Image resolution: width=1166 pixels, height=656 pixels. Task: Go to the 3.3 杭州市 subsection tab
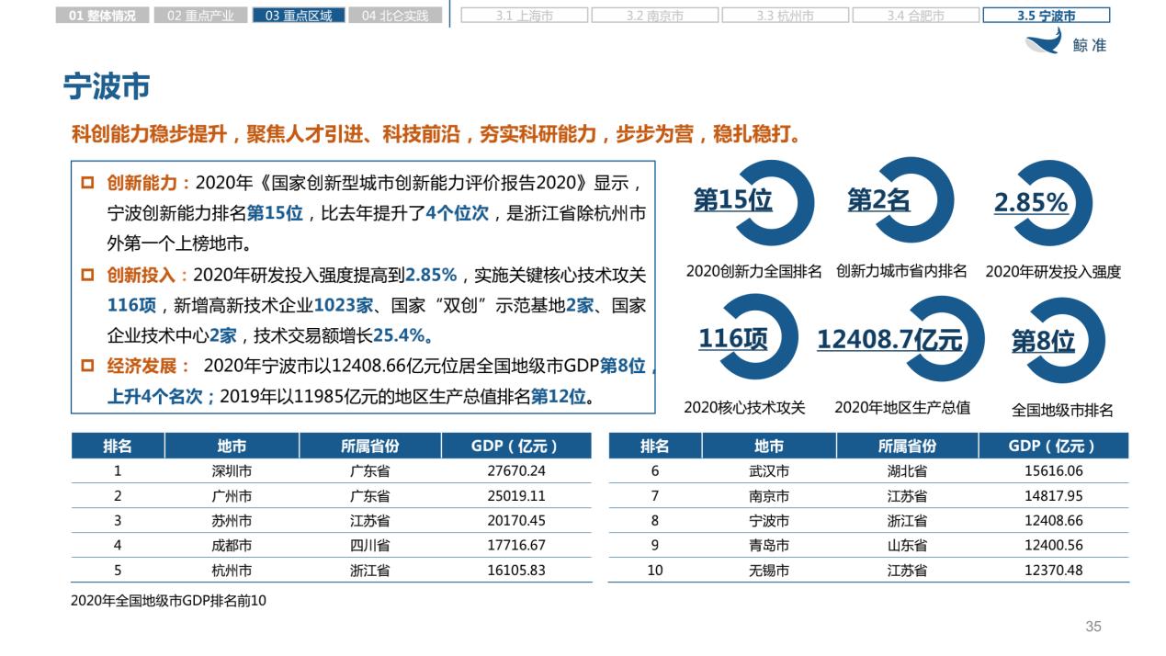coord(785,16)
